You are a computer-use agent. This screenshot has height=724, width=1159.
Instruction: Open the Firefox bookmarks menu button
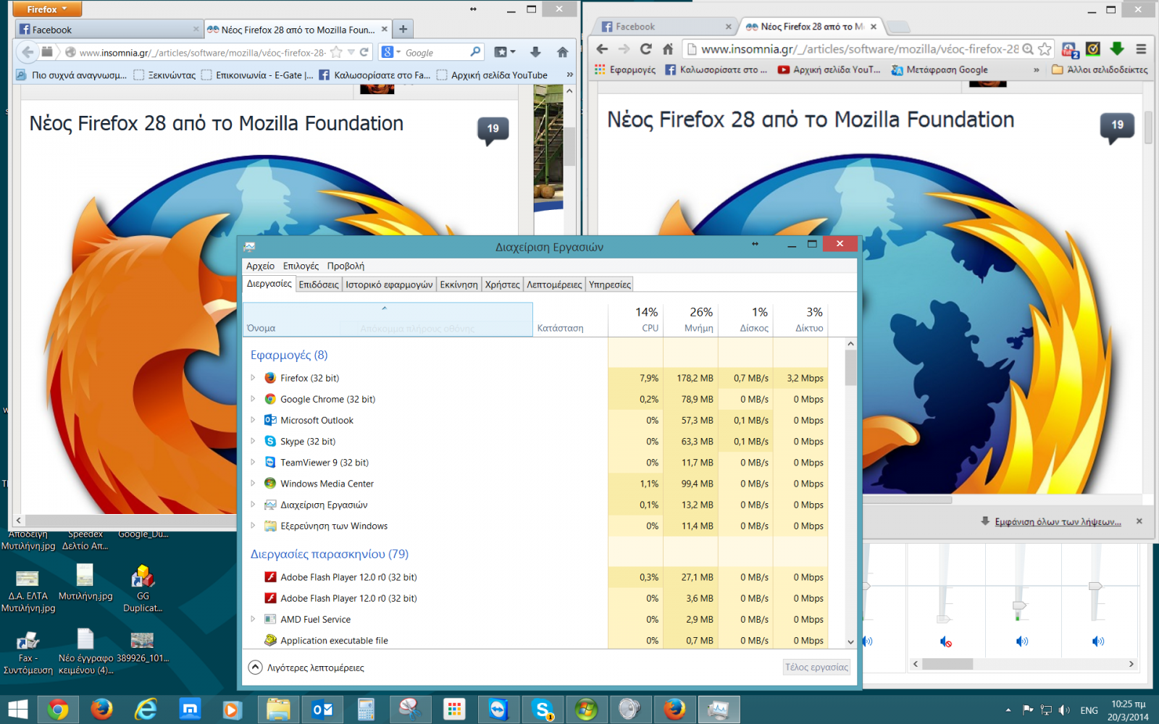pos(505,52)
